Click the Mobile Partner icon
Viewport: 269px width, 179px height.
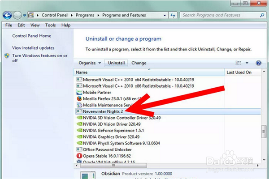(x=79, y=92)
